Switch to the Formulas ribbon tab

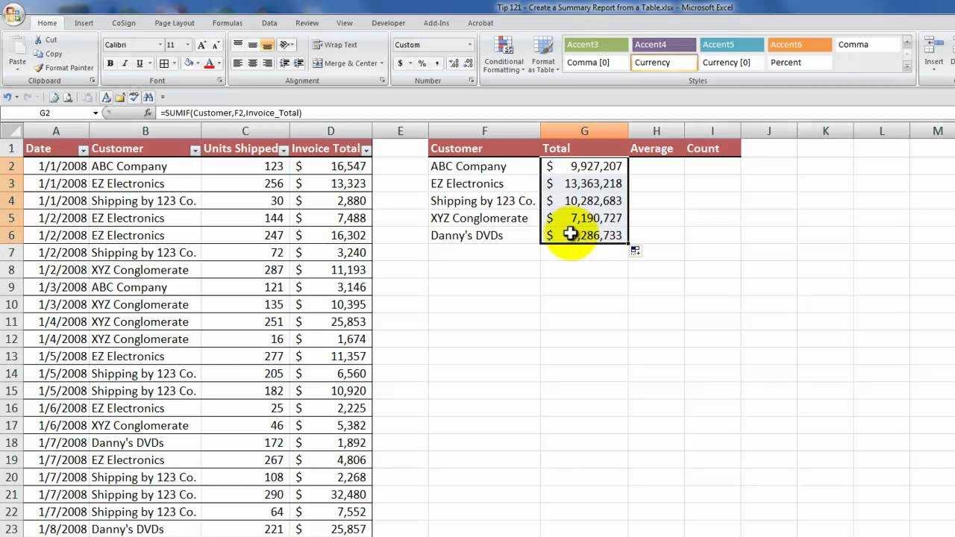click(228, 22)
